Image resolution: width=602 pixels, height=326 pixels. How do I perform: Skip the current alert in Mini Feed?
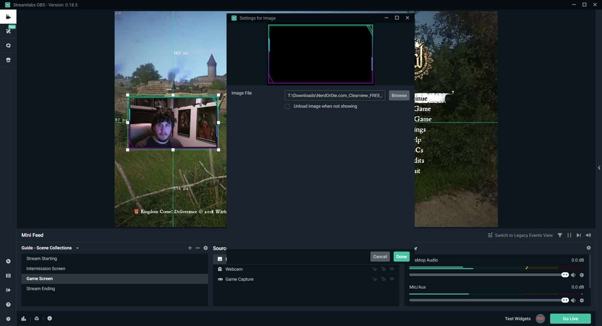point(579,235)
